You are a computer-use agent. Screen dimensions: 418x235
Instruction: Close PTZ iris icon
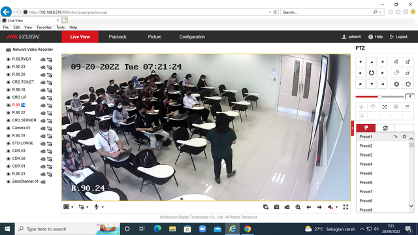396,84
